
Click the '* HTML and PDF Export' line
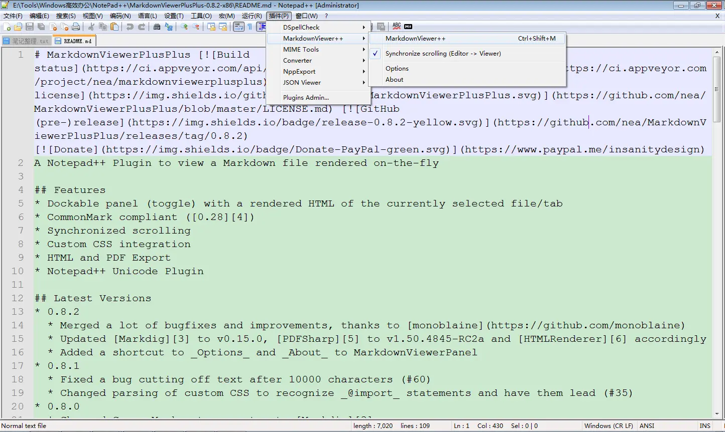click(x=102, y=258)
